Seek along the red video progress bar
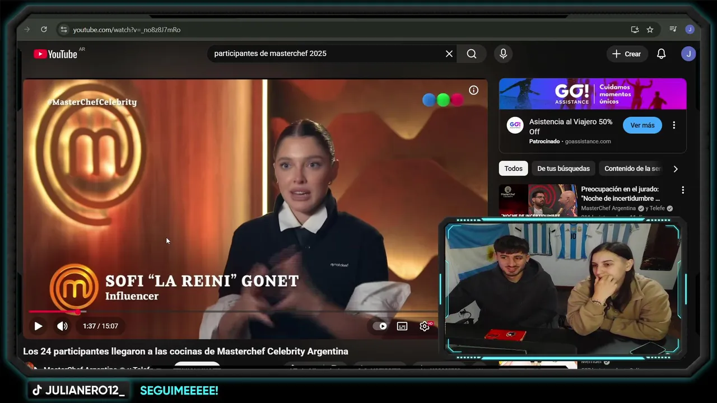This screenshot has width=717, height=403. (55, 311)
